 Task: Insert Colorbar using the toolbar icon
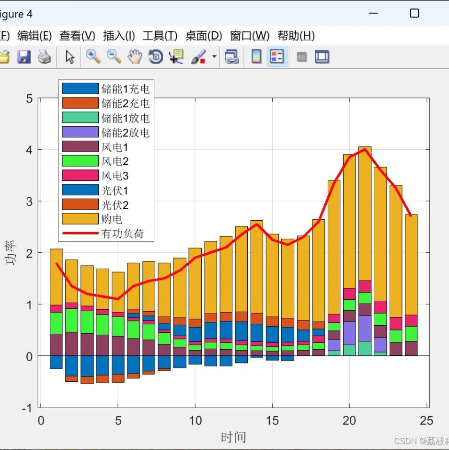coord(256,56)
